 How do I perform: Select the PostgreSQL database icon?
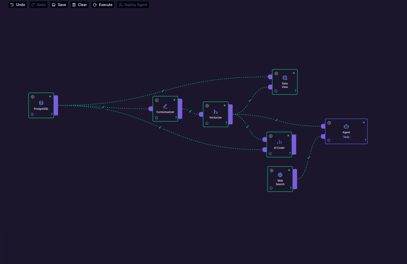coord(41,103)
